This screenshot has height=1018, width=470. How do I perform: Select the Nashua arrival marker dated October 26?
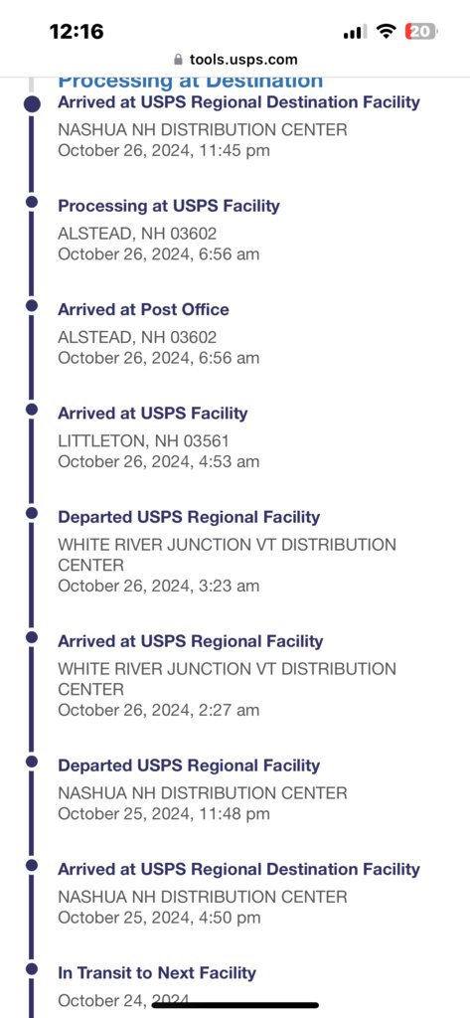coord(31,103)
